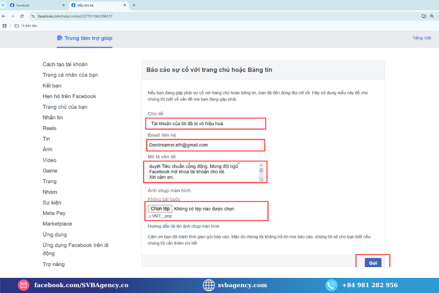Open Ảnh help topic
Viewport: 439px width, 293px height.
pyautogui.click(x=47, y=149)
